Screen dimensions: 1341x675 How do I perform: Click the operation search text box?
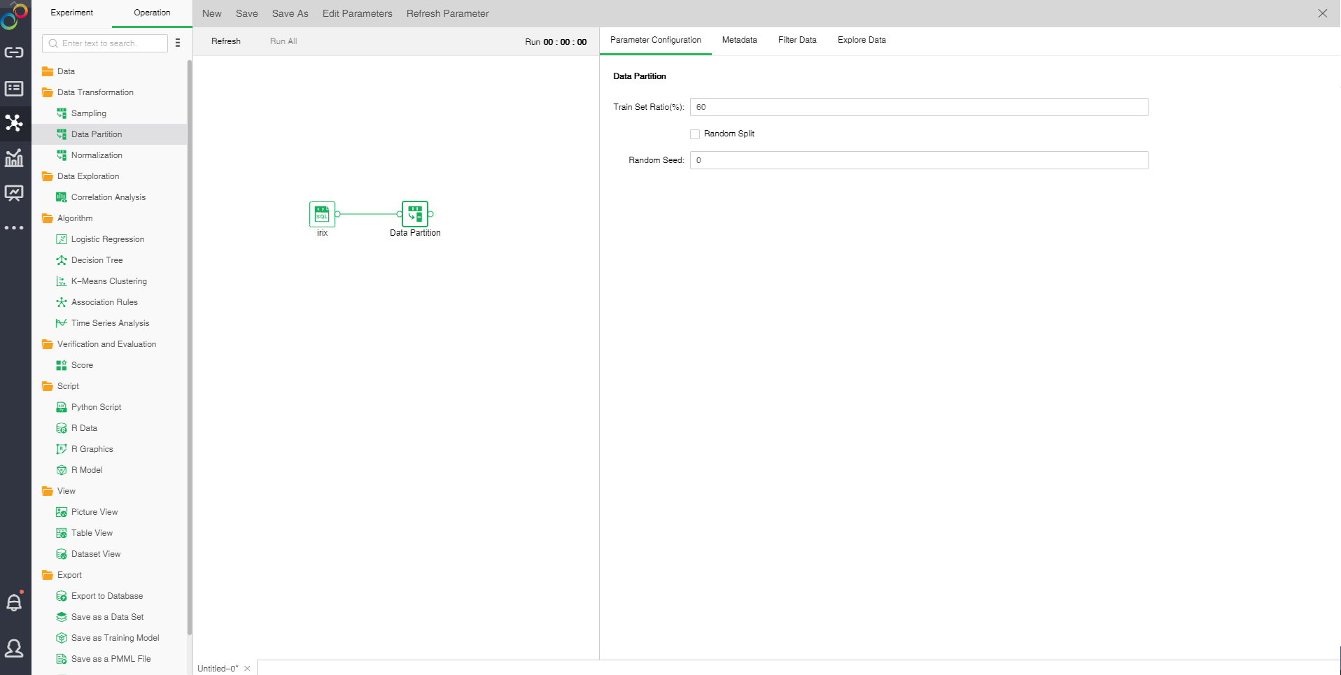tap(105, 43)
